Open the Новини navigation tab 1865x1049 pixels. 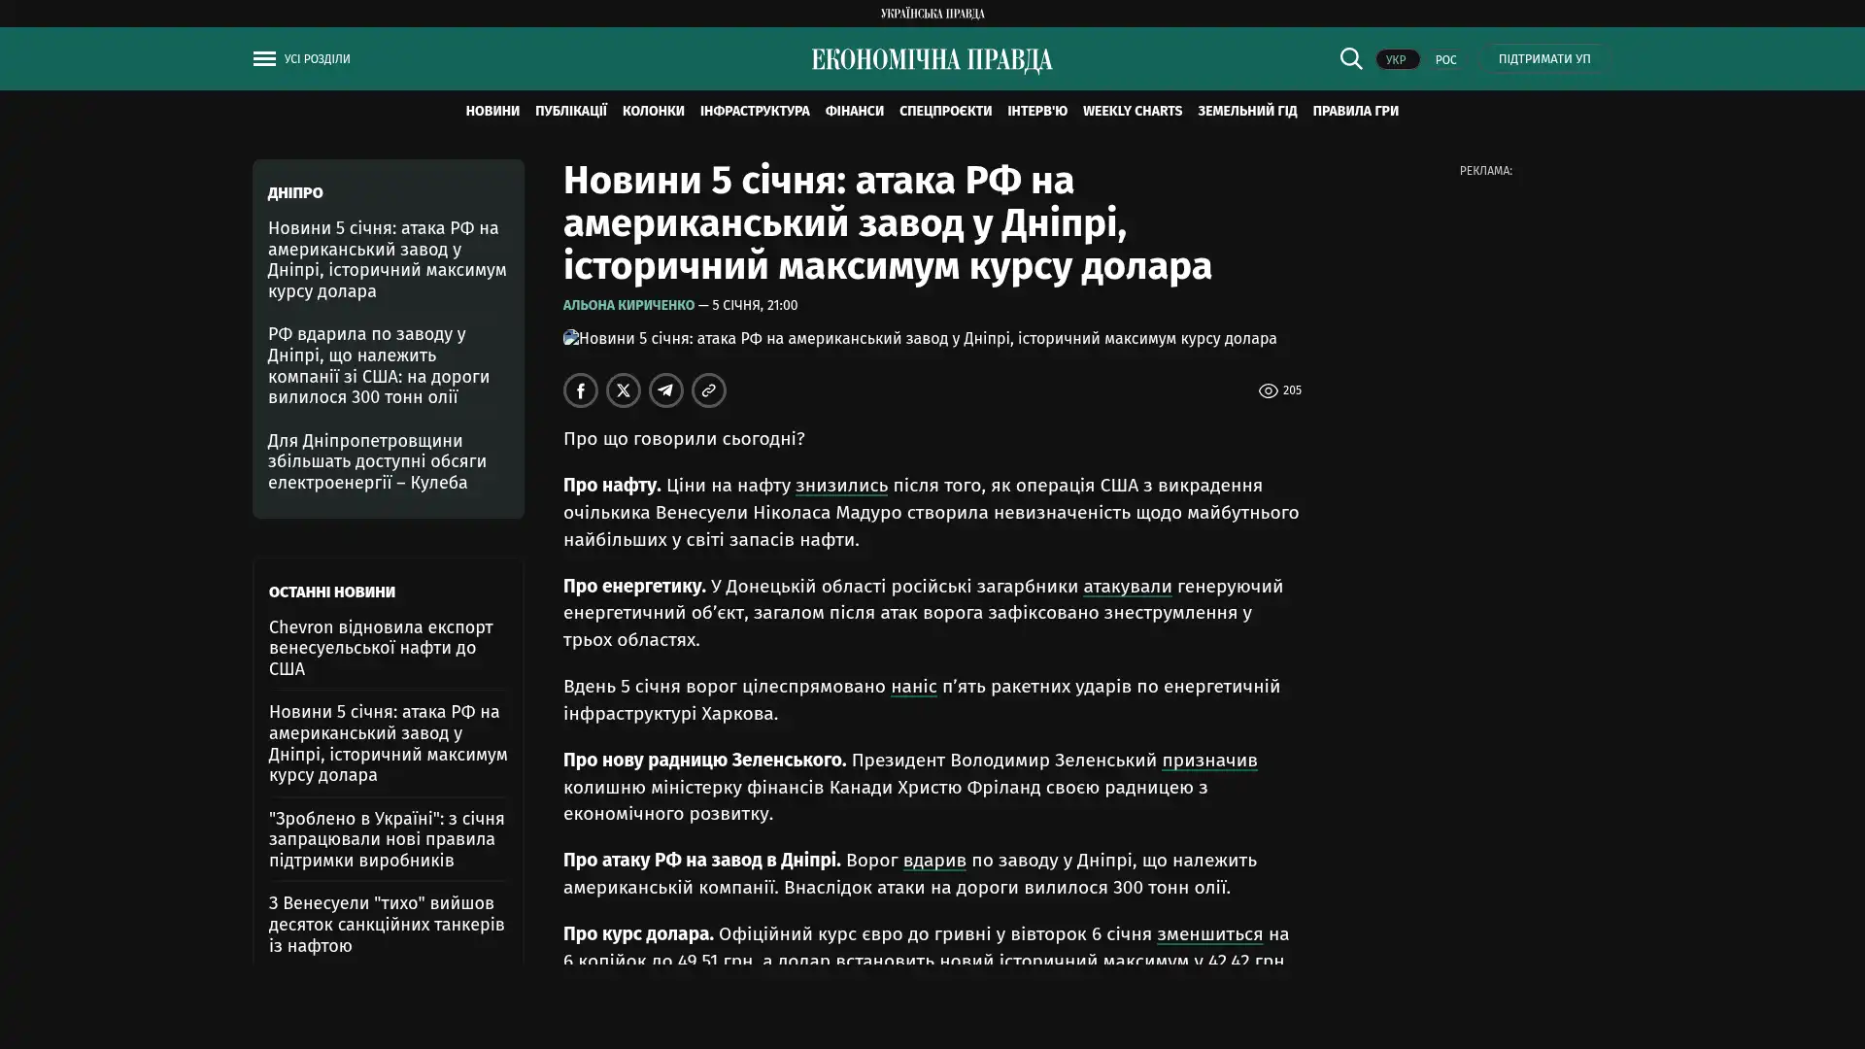click(x=492, y=111)
